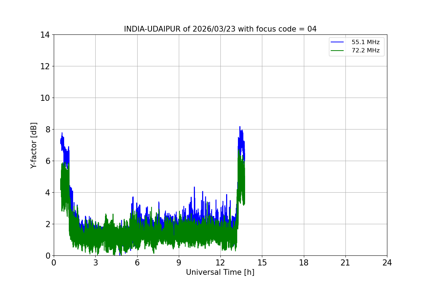Click the x-axis tick label 9
This screenshot has height=287, width=430.
tap(179, 263)
